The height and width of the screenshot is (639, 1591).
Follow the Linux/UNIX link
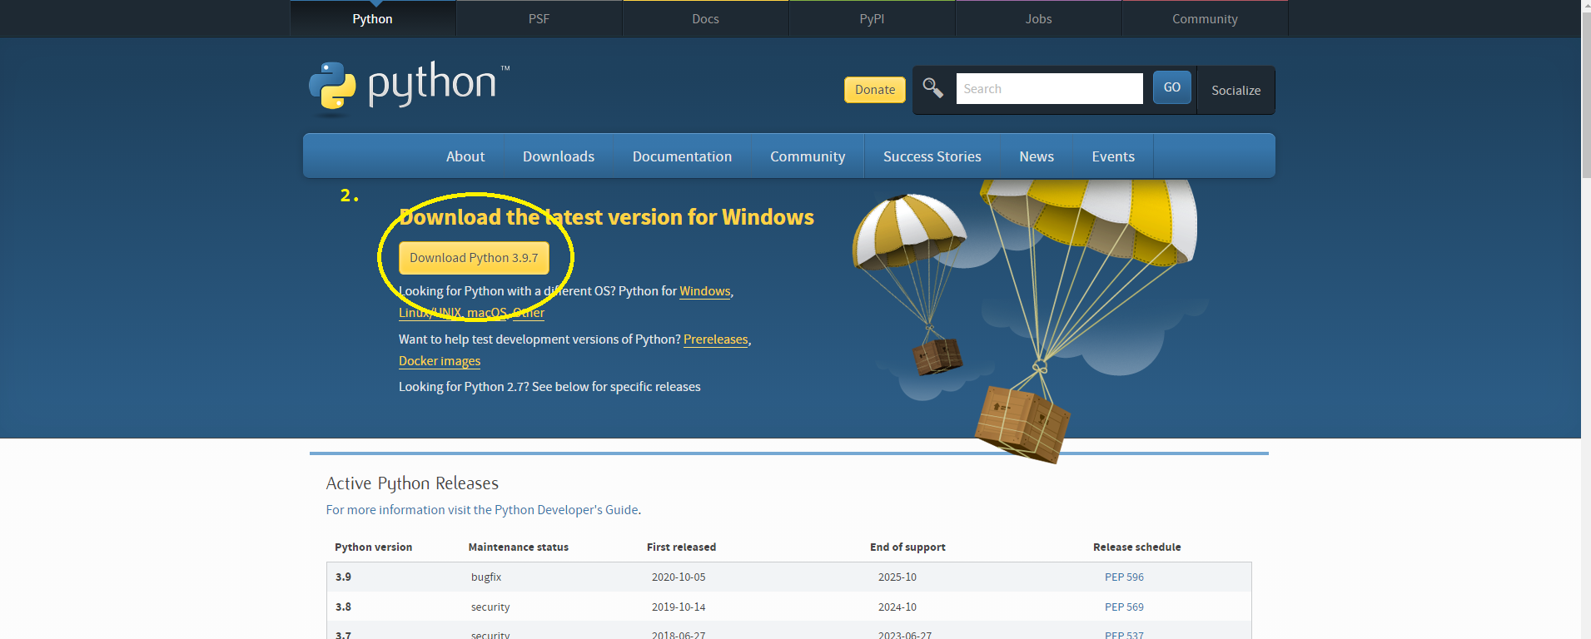(430, 313)
